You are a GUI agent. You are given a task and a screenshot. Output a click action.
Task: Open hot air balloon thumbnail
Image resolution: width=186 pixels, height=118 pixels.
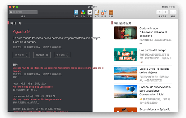(126, 92)
